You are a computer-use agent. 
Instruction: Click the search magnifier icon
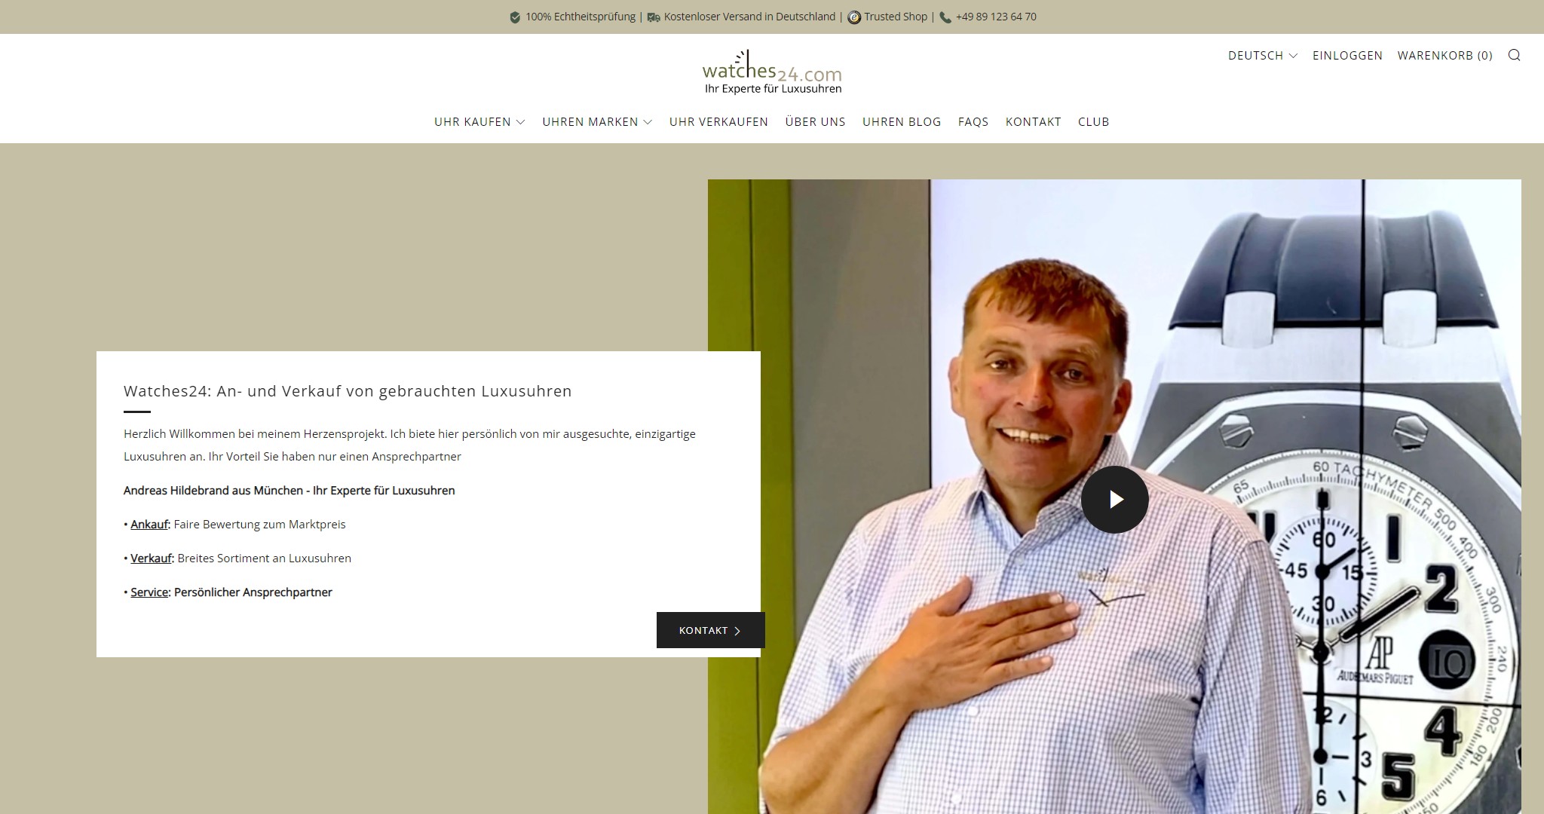click(x=1514, y=55)
